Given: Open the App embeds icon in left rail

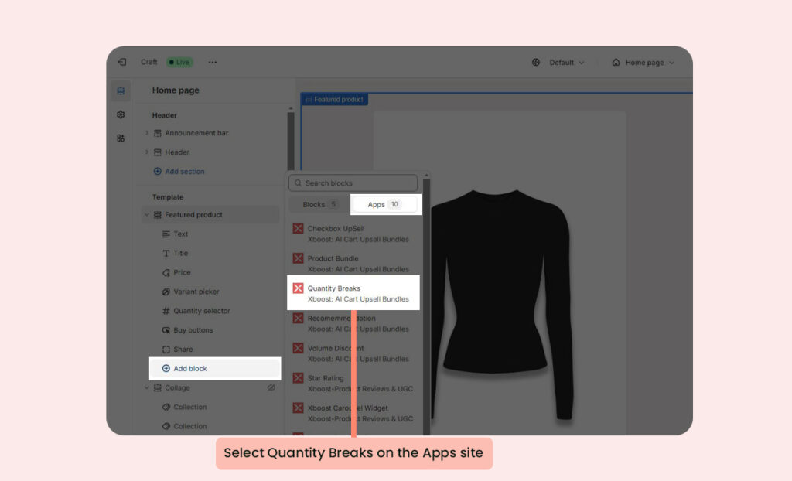Looking at the screenshot, I should coord(121,138).
